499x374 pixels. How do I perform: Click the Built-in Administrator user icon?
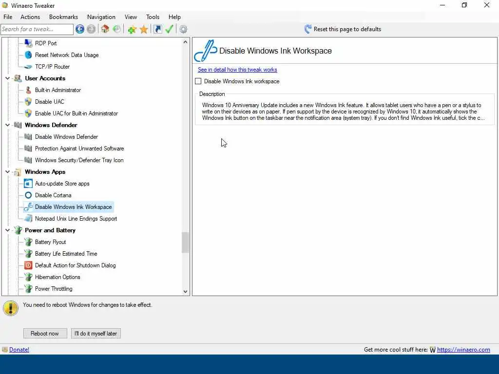pyautogui.click(x=28, y=90)
